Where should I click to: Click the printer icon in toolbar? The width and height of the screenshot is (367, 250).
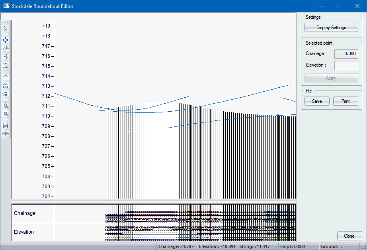[6, 133]
